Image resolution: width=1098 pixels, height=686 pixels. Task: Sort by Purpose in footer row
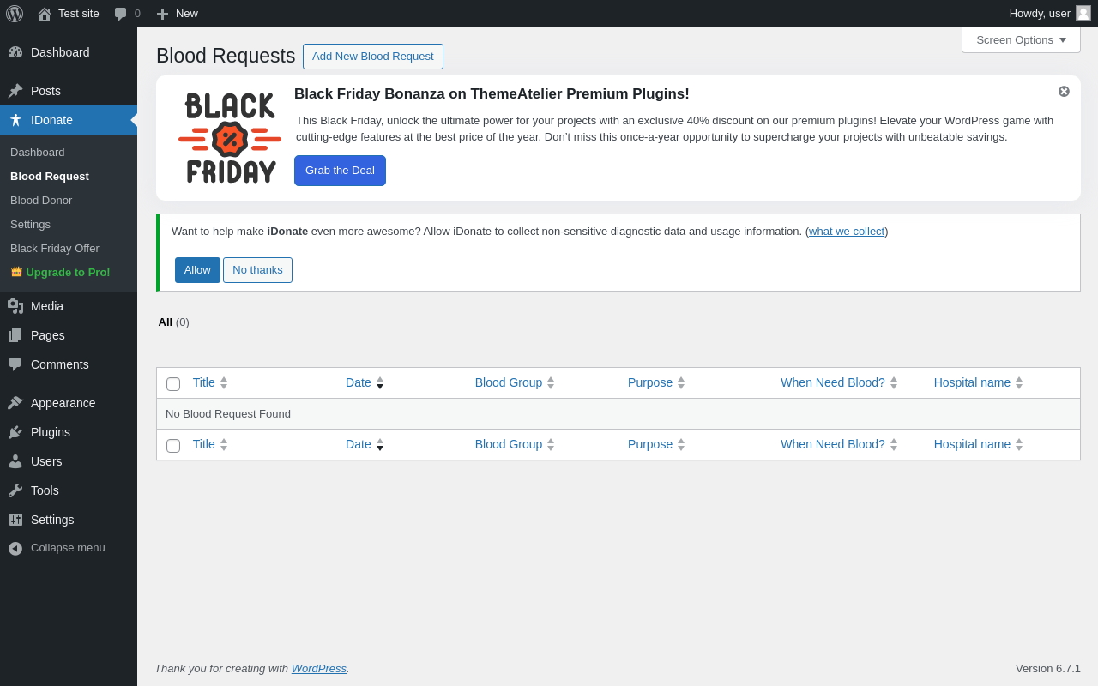coord(656,444)
